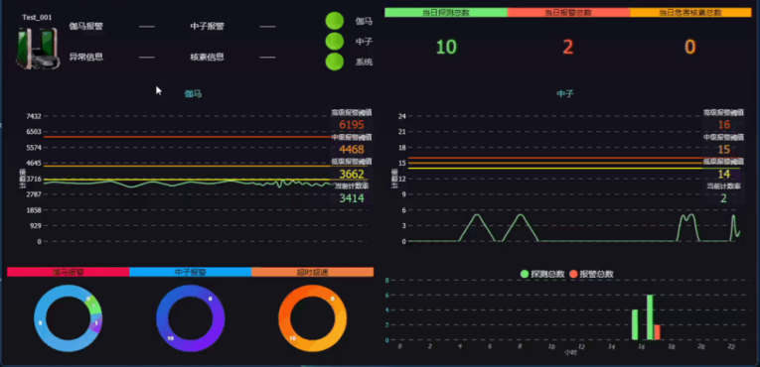Toggle the 探测总数 legend item

[542, 274]
